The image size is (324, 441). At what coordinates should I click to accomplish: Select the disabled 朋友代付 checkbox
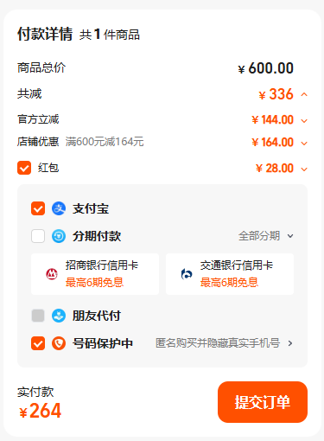click(38, 316)
